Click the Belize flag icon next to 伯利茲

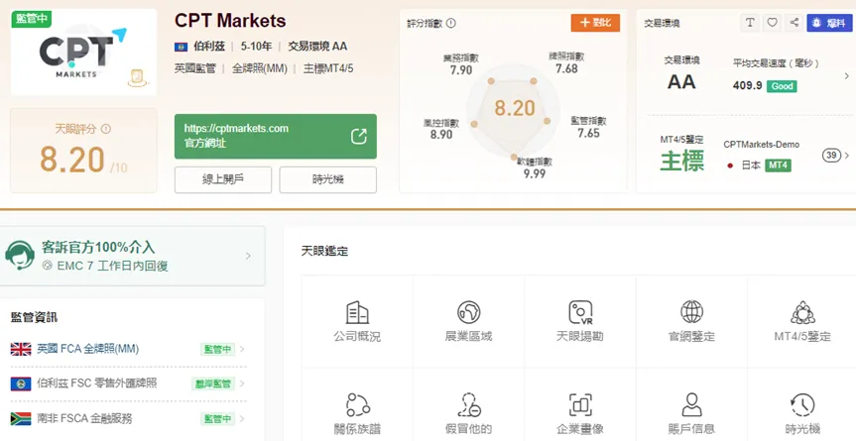click(x=181, y=47)
